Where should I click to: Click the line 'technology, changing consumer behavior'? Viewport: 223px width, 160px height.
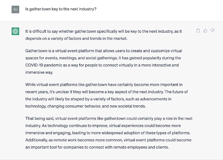tap(85, 106)
